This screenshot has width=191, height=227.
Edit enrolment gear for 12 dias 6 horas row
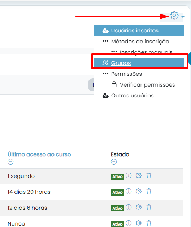139,207
